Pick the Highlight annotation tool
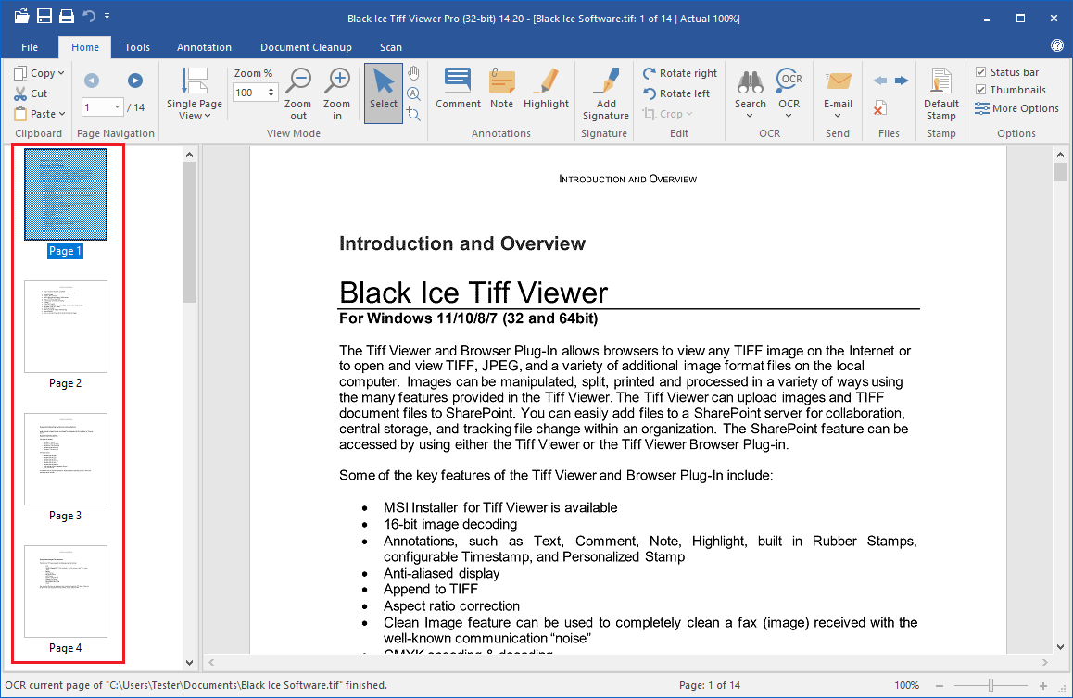1073x698 pixels. (x=546, y=89)
